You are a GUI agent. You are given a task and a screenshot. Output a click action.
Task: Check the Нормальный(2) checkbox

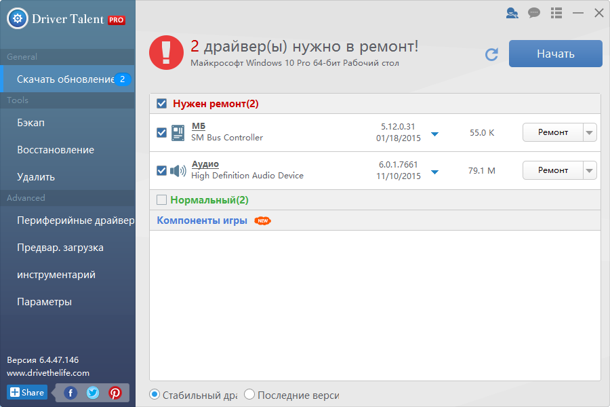pos(161,199)
